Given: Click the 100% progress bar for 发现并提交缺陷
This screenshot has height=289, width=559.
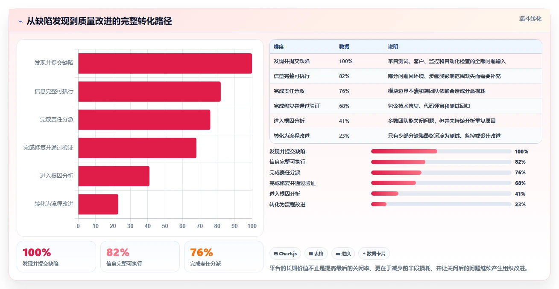Looking at the screenshot, I should [441, 151].
